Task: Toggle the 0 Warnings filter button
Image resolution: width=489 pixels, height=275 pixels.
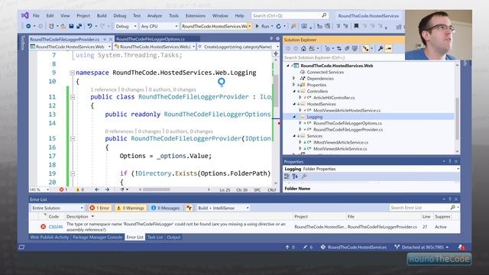Action: (x=131, y=208)
